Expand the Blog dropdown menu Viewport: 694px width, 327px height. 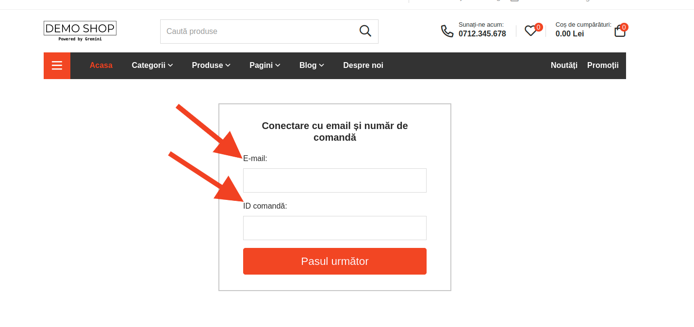312,65
